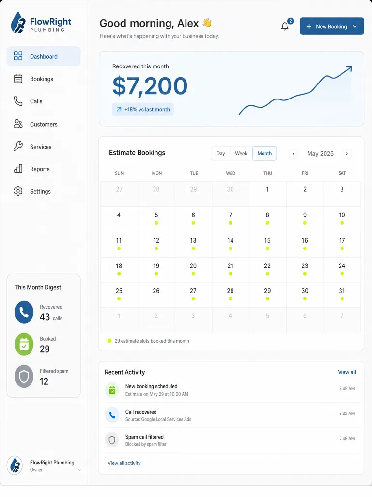The height and width of the screenshot is (497, 372).
Task: Open the New booking scheduled activity entry
Action: coord(232,390)
